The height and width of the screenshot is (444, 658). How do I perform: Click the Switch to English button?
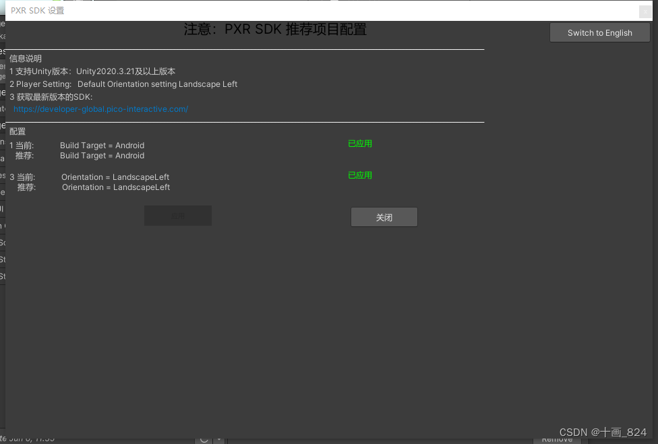tap(599, 33)
